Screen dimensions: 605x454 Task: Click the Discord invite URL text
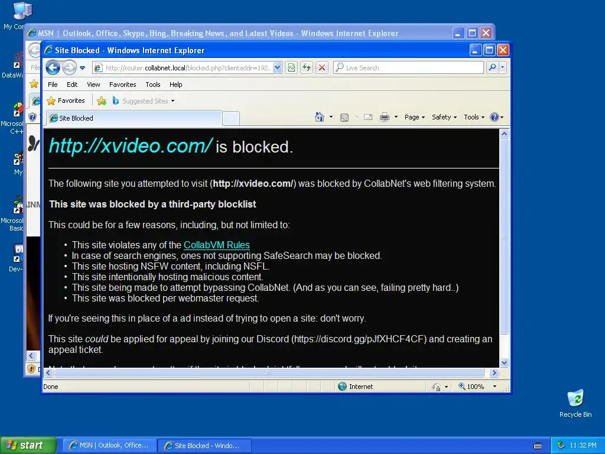pos(360,339)
